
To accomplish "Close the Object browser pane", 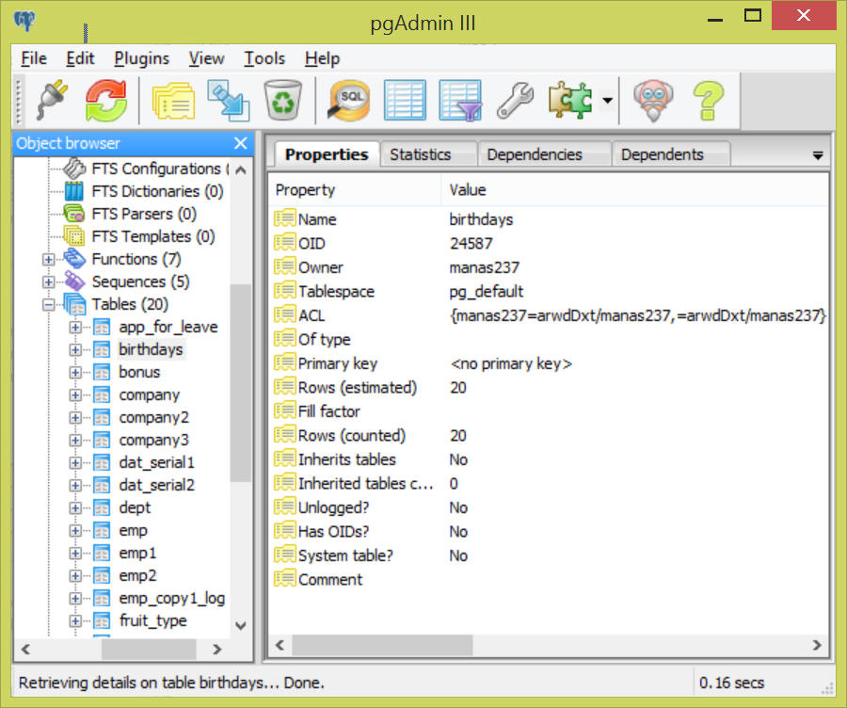I will 240,143.
